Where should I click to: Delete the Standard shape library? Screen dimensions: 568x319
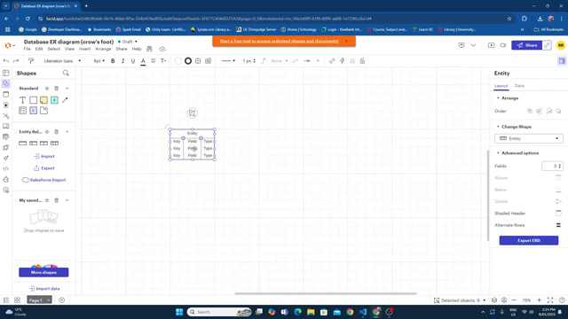pos(57,89)
